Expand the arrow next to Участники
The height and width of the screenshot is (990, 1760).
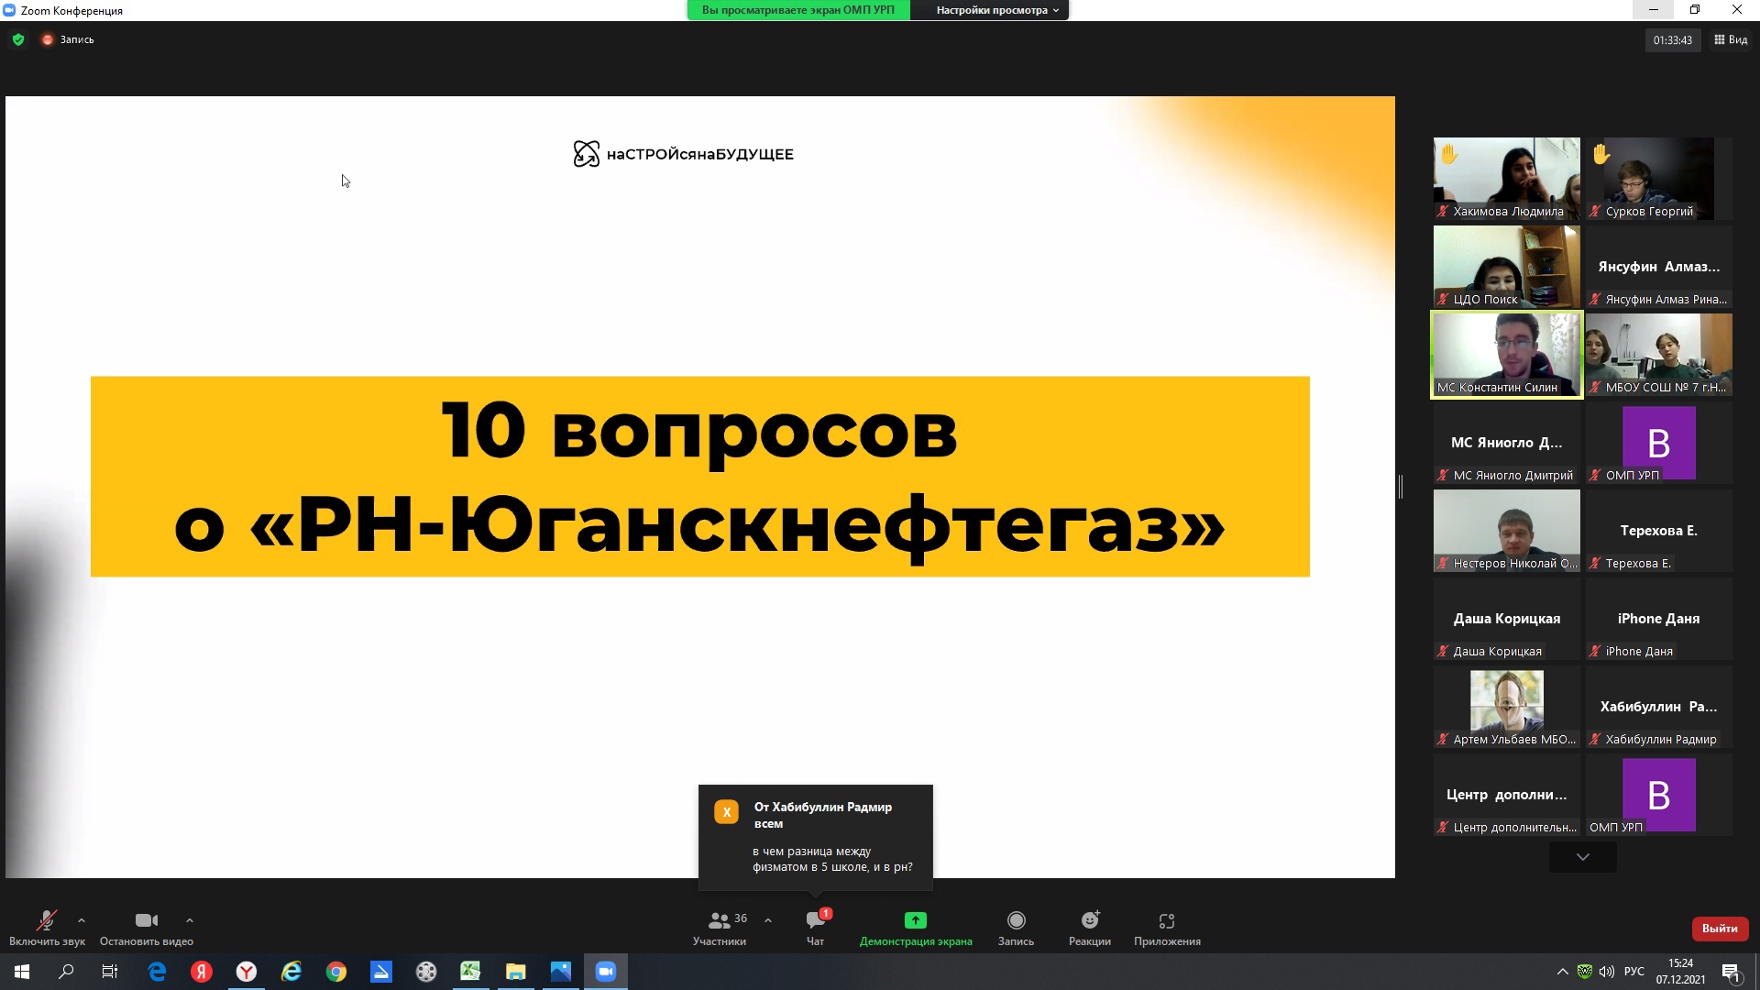768,920
